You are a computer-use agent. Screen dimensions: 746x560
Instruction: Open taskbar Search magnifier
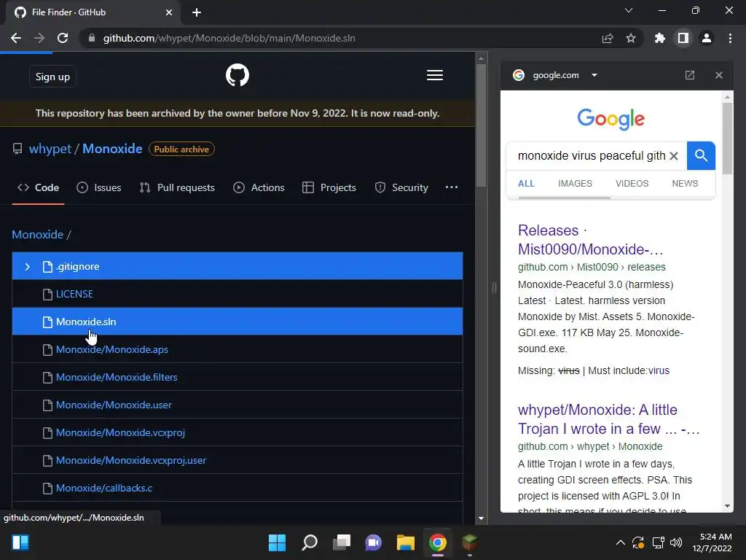309,542
